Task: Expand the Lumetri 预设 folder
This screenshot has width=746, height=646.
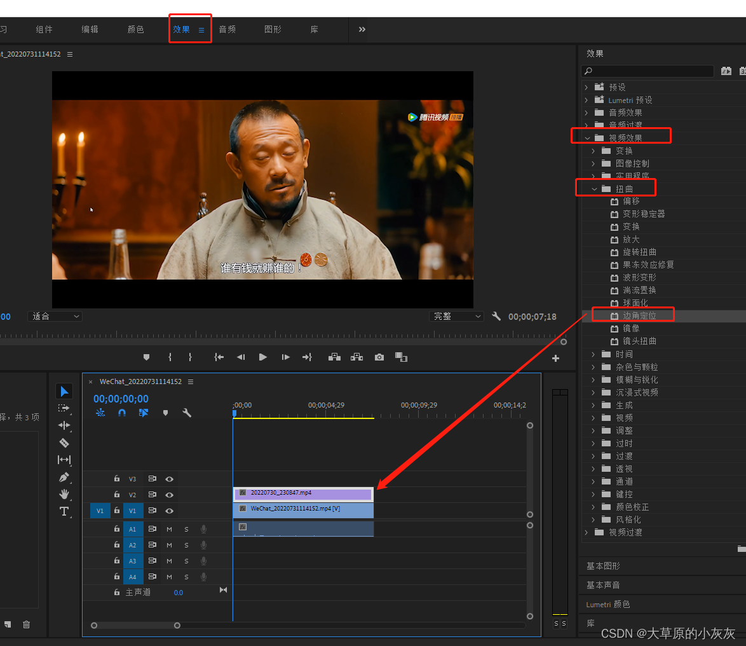Action: point(586,100)
